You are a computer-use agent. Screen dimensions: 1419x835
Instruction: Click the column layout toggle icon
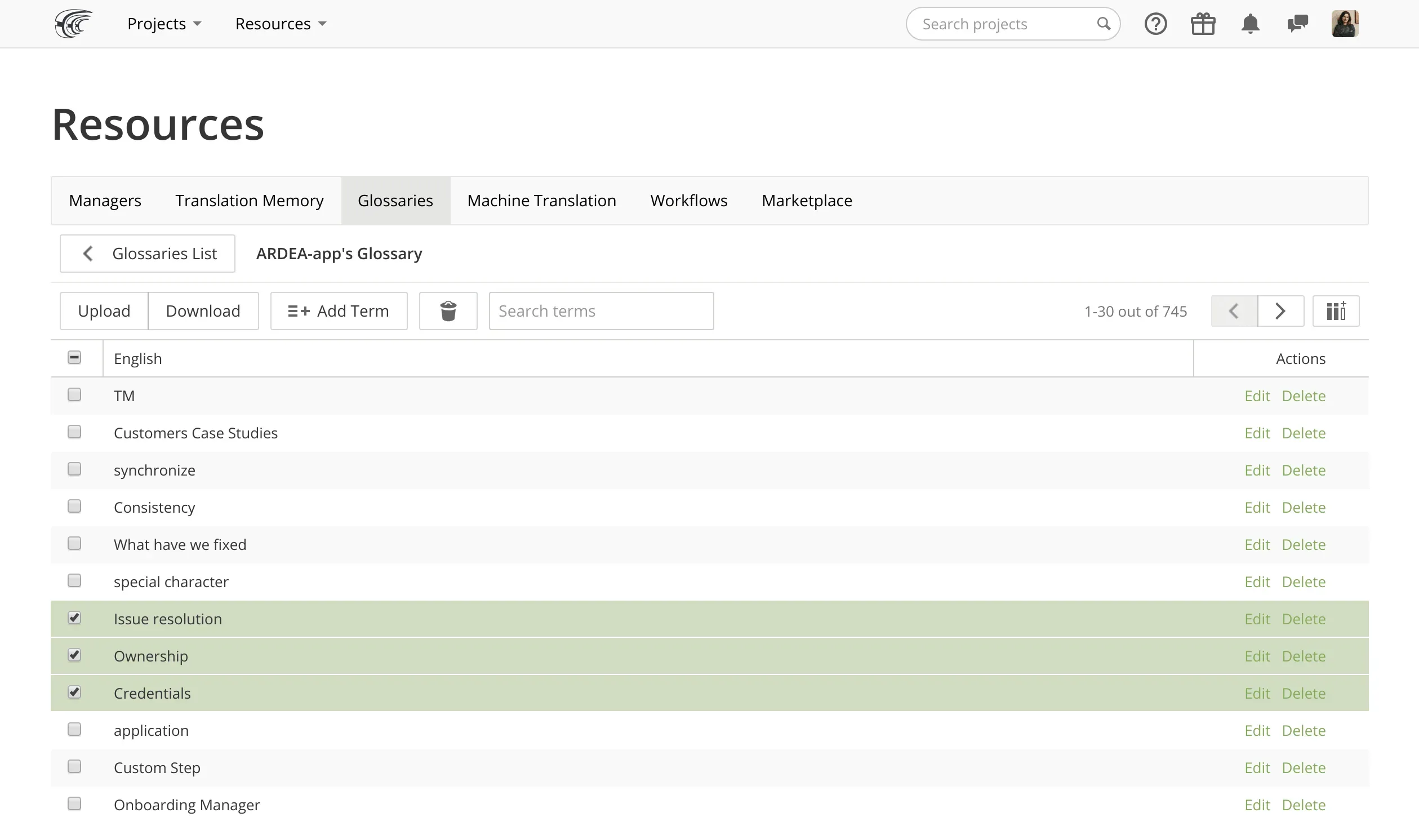coord(1336,310)
